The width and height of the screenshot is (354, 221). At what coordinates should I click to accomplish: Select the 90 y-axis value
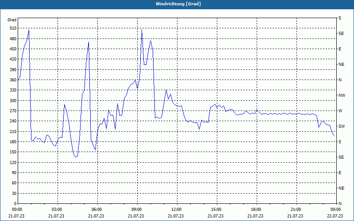15,173
